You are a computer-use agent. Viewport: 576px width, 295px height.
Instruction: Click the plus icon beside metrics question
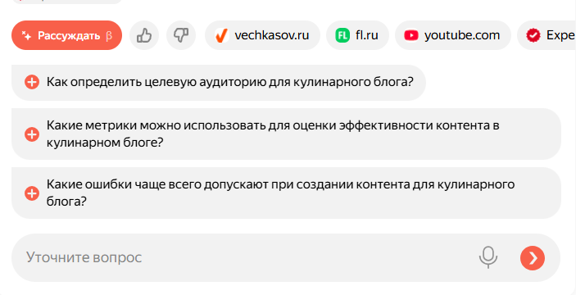click(x=32, y=134)
